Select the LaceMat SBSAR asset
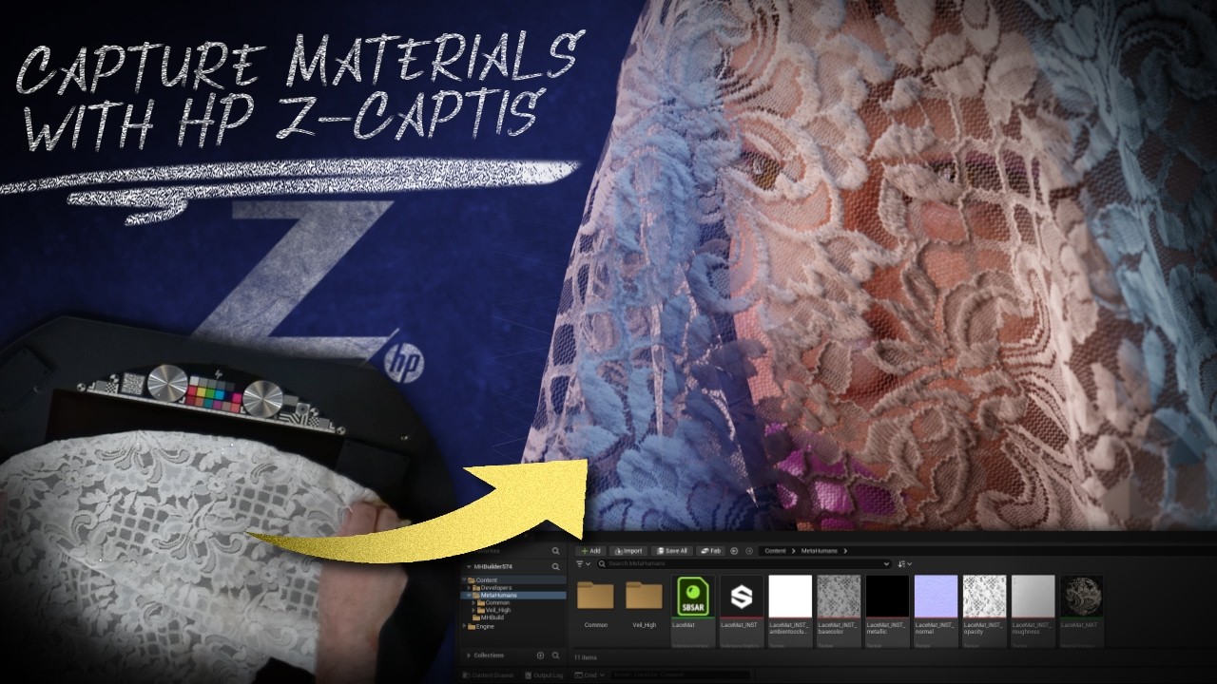This screenshot has width=1217, height=684. pyautogui.click(x=694, y=610)
